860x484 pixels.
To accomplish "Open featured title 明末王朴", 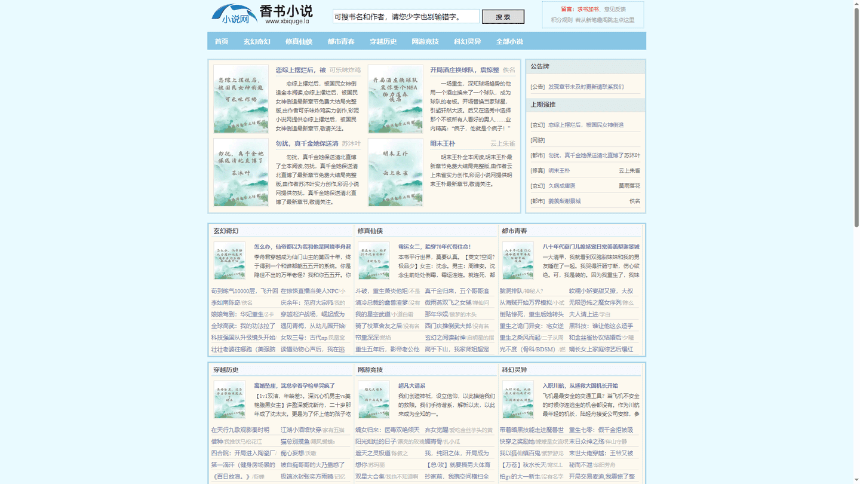I will click(443, 143).
